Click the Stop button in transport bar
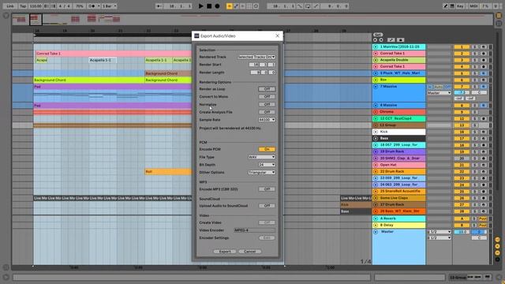This screenshot has height=284, width=505. click(209, 6)
